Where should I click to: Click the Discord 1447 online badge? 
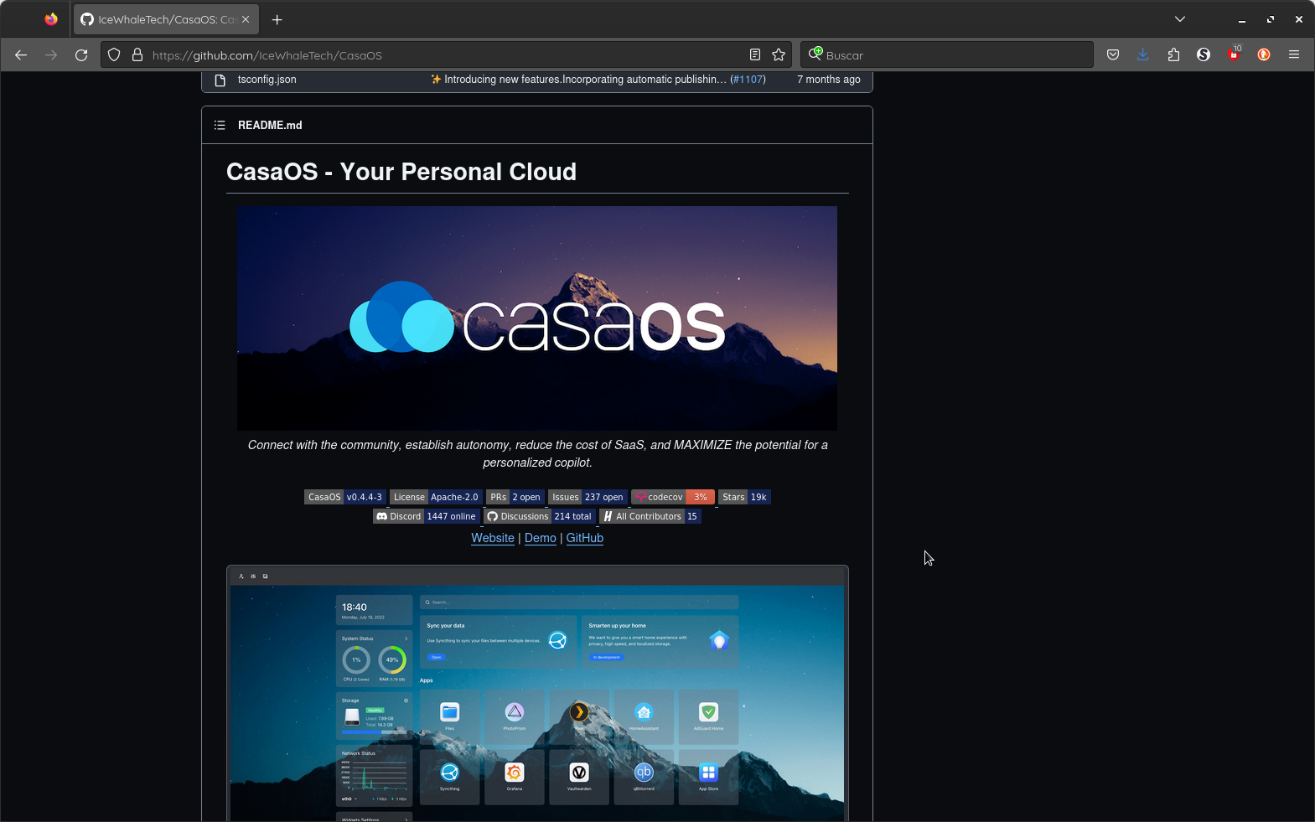[426, 516]
